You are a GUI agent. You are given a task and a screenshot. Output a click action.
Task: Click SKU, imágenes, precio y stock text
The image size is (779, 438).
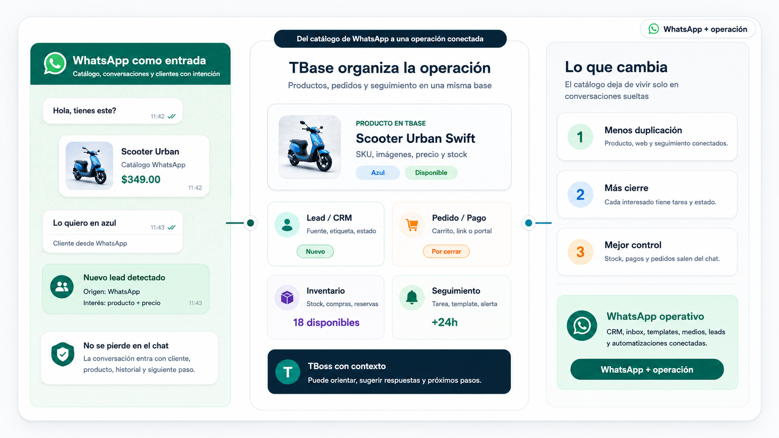point(411,155)
